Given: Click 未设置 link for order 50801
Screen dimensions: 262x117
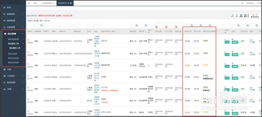Looking at the screenshot, I should click(252, 42).
